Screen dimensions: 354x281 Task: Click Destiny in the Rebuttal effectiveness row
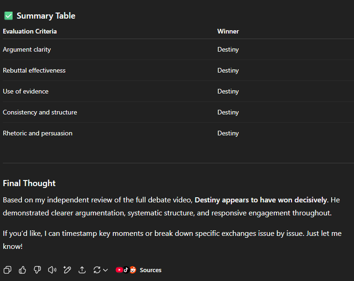(x=228, y=70)
